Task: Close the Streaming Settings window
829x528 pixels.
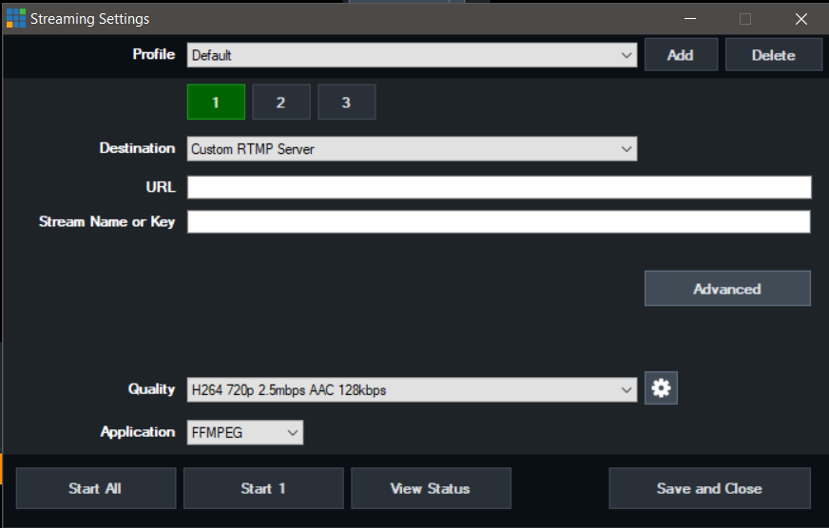Action: click(801, 19)
